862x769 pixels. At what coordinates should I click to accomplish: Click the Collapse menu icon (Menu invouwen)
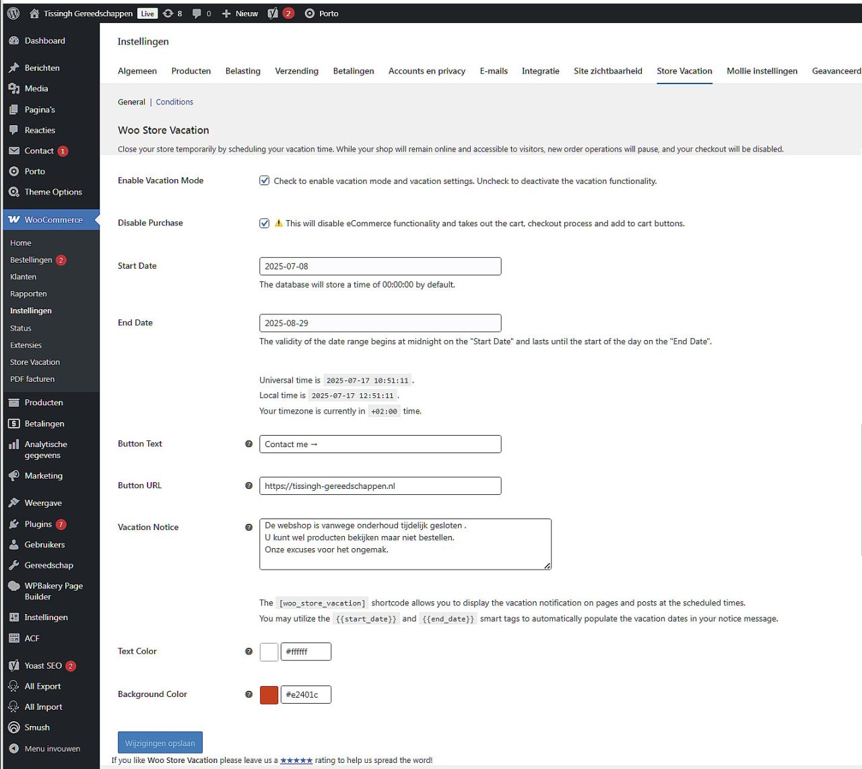[14, 748]
